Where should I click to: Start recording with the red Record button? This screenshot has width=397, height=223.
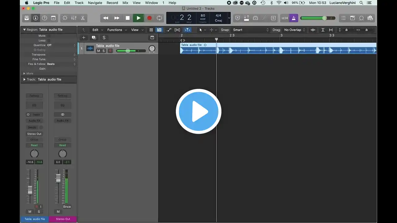coord(149,18)
